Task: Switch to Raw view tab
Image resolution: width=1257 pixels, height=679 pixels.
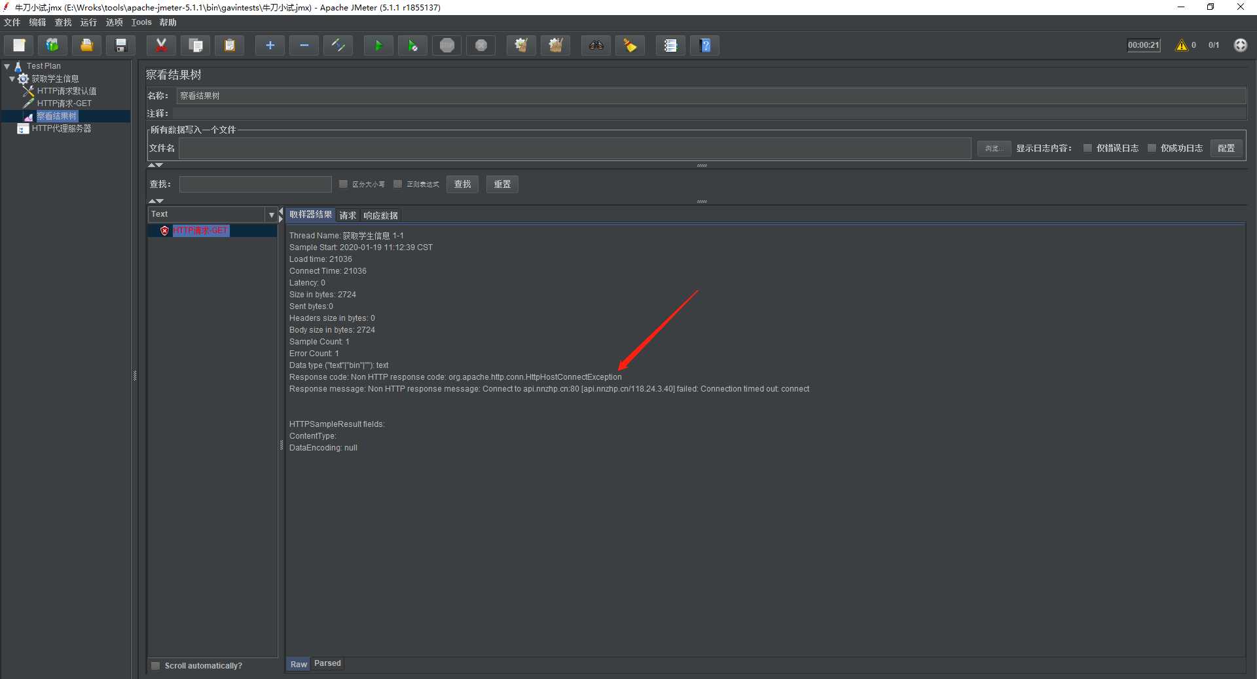Action: pos(299,664)
